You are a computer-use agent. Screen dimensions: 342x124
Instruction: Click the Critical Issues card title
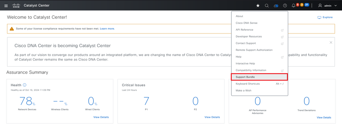(134, 85)
